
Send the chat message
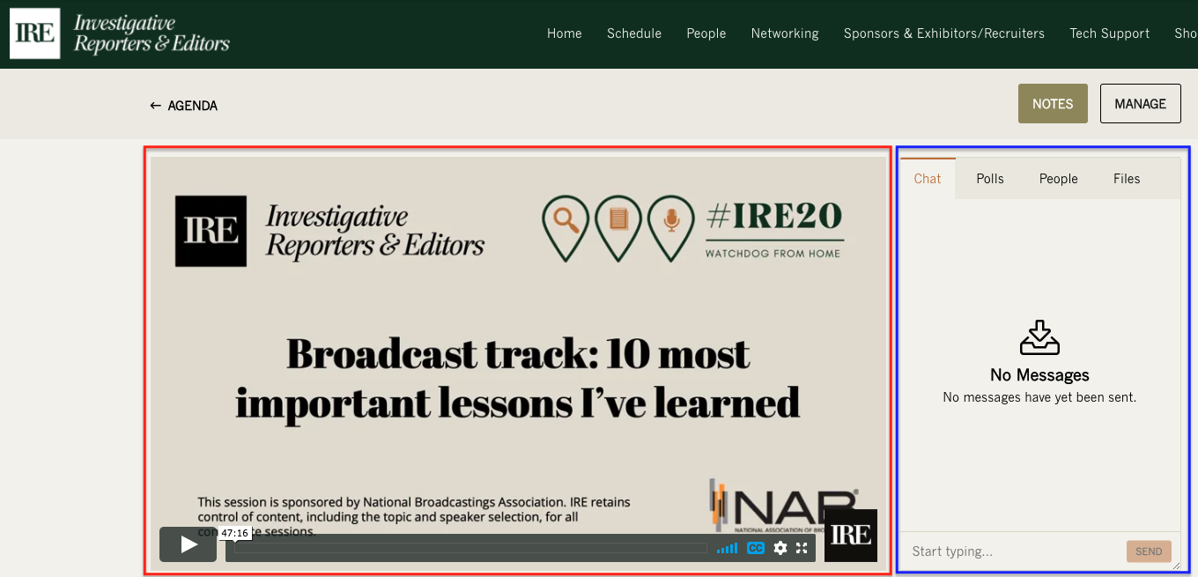[x=1149, y=551]
